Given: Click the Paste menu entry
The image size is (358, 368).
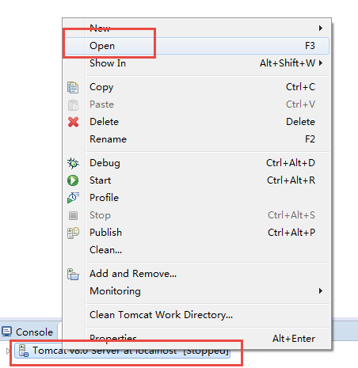Looking at the screenshot, I should 196,104.
